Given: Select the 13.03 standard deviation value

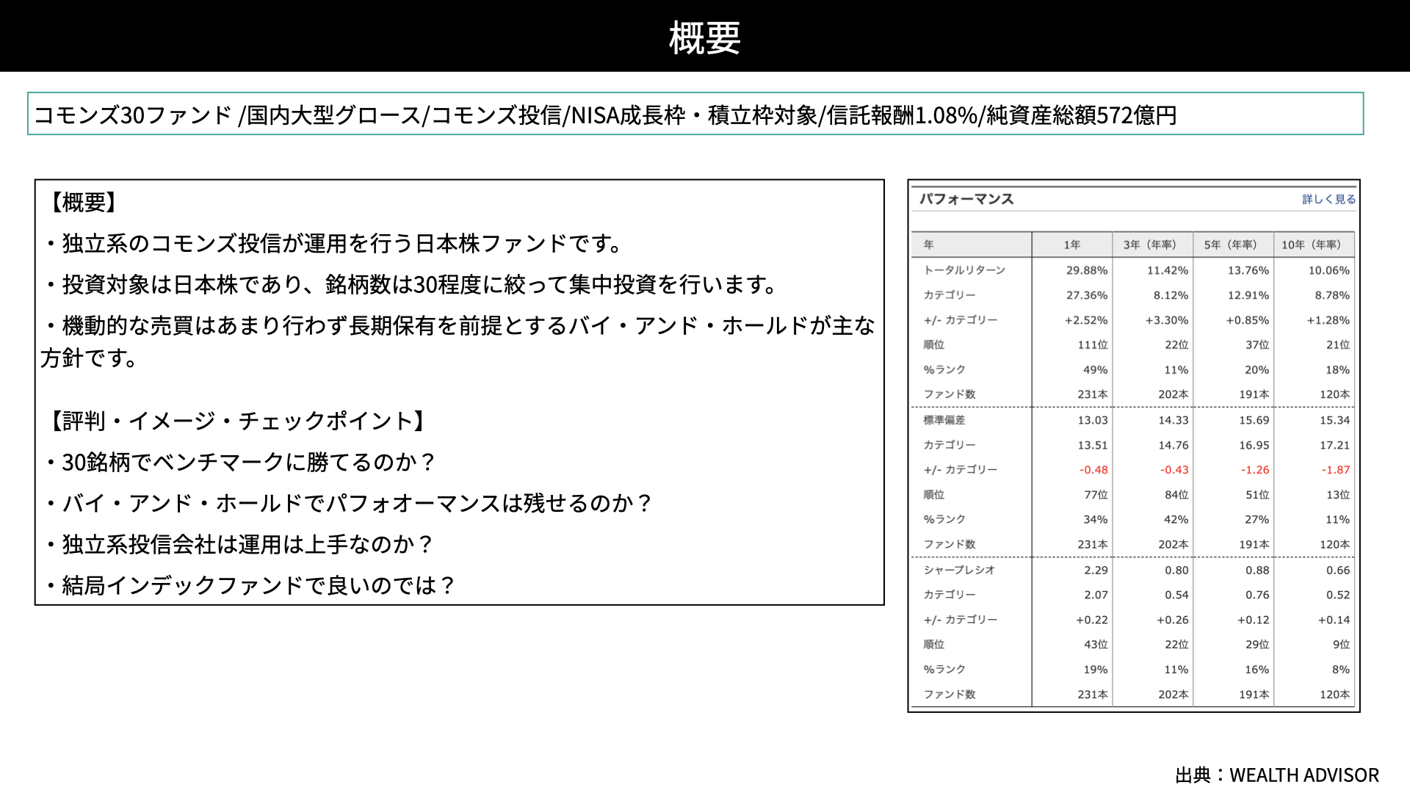Looking at the screenshot, I should (x=1093, y=420).
